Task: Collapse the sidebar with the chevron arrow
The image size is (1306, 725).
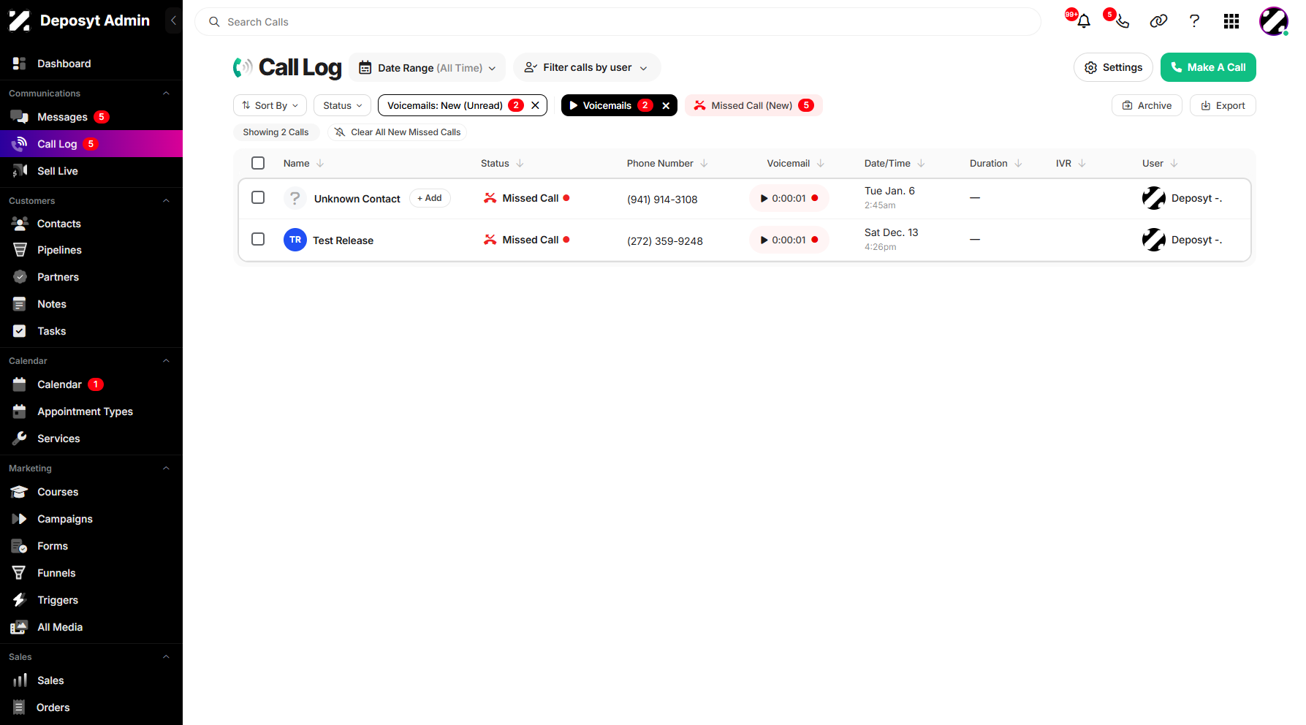Action: (x=173, y=20)
